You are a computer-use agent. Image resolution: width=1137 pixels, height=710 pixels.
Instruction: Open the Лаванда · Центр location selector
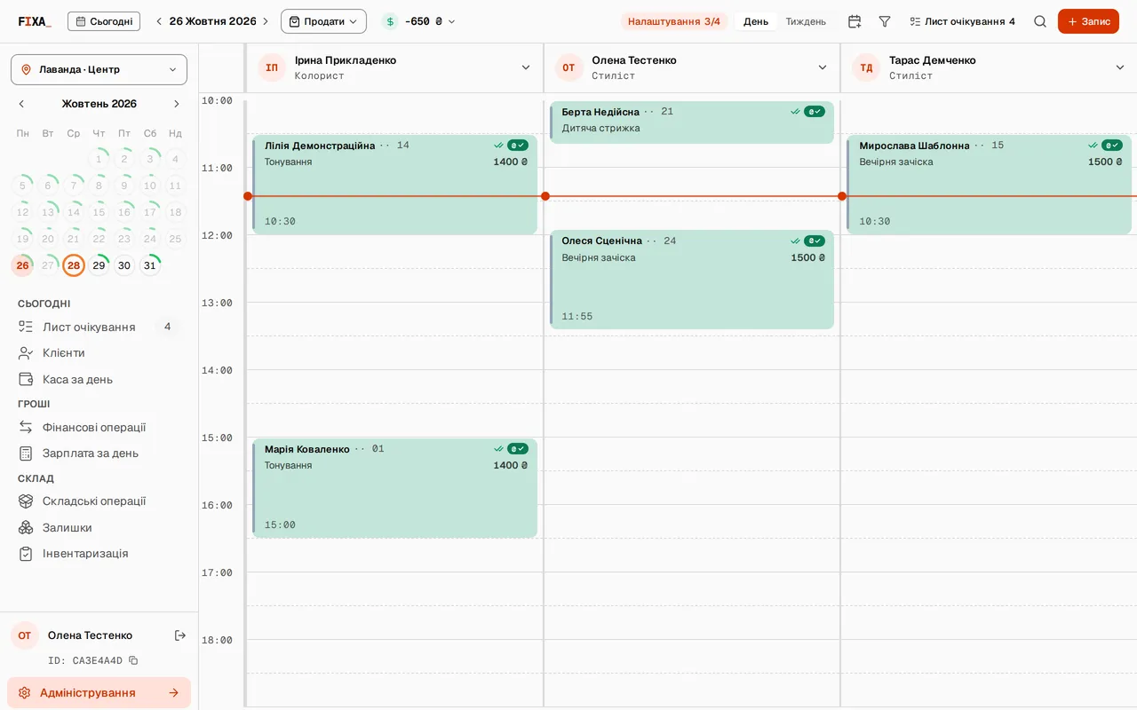[99, 69]
